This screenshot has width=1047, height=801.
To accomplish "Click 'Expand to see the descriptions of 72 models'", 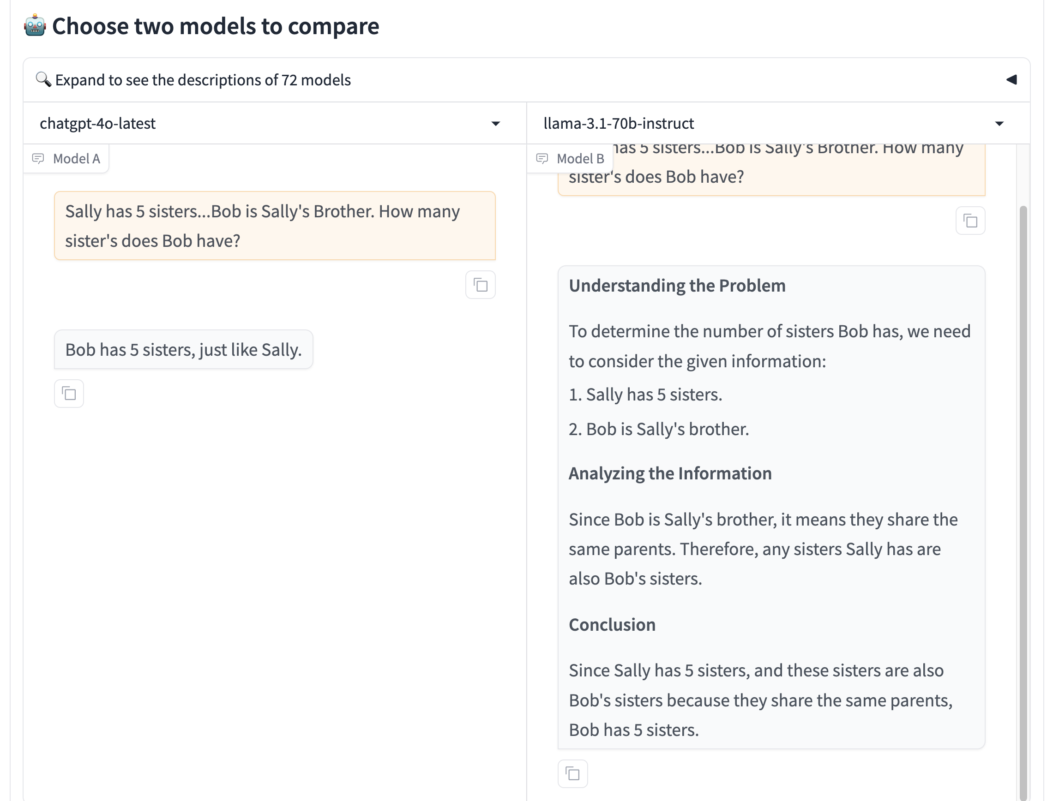I will click(203, 80).
